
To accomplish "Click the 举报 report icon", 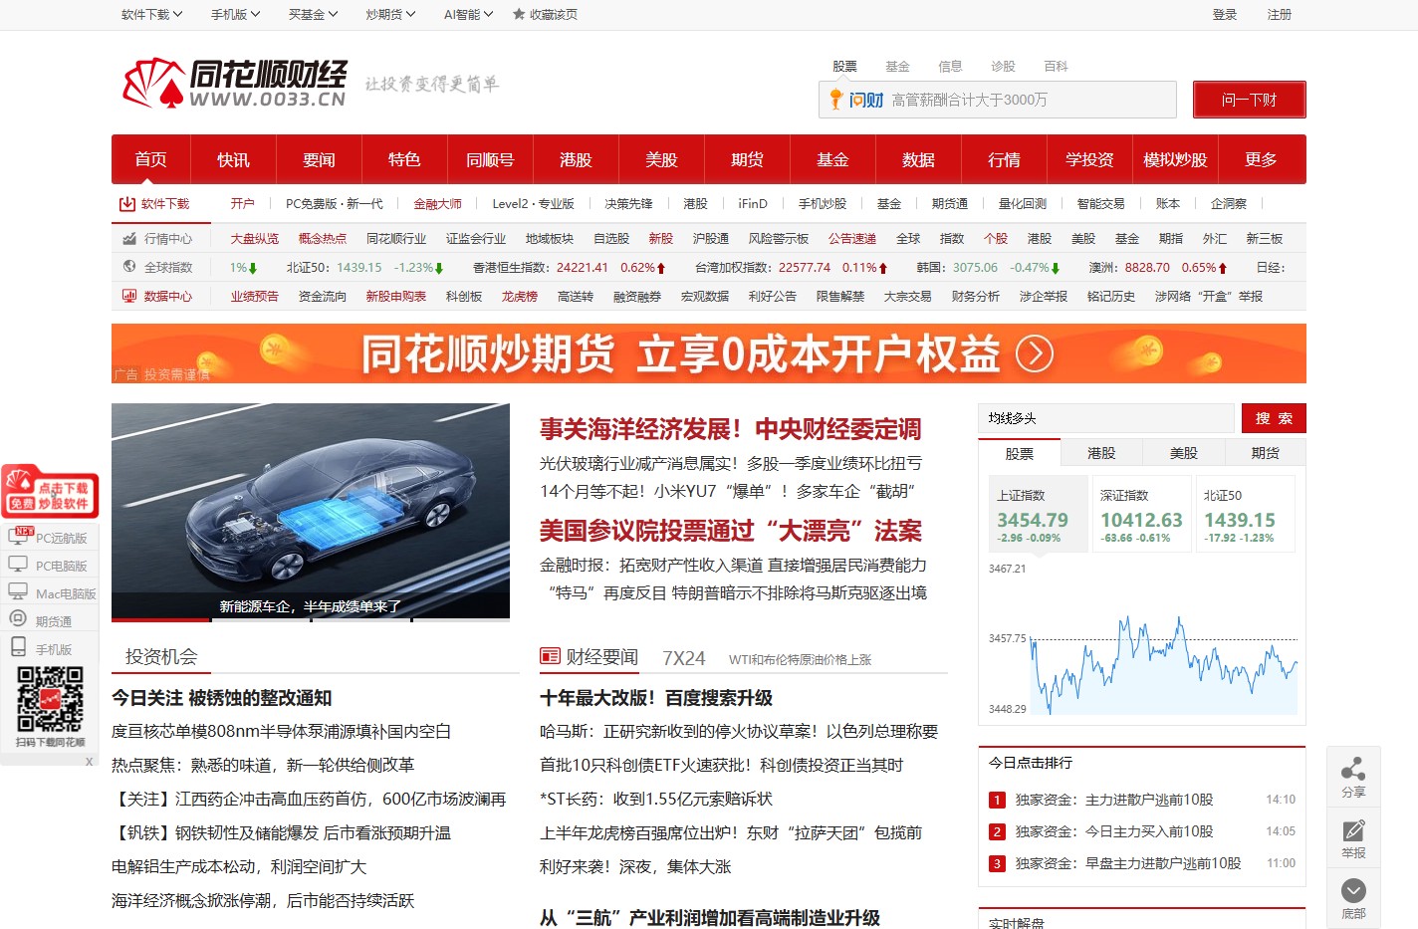I will [x=1353, y=830].
